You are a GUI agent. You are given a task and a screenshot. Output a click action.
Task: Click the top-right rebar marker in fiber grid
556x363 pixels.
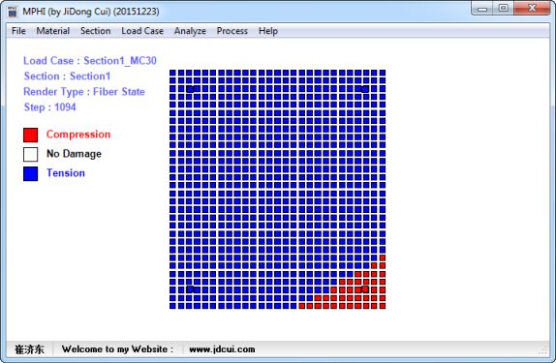tap(365, 89)
